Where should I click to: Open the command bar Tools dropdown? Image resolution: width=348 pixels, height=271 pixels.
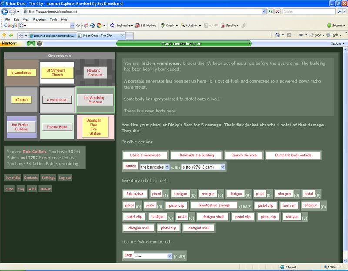334,35
